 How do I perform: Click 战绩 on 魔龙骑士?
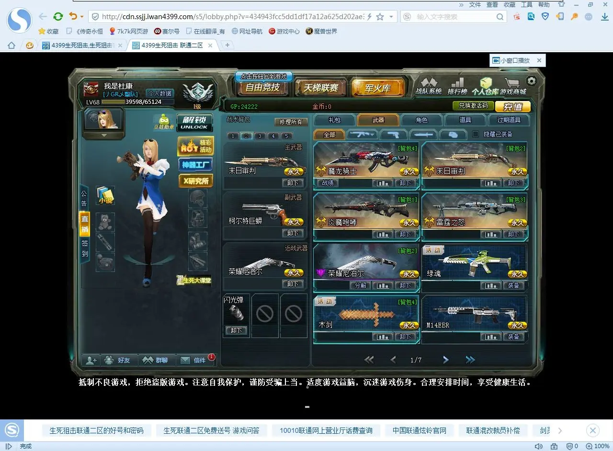click(x=328, y=183)
